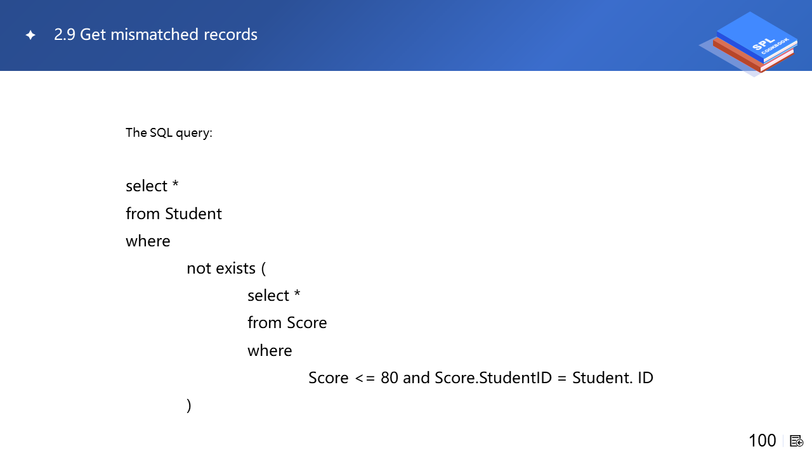812x456 pixels.
Task: Click the slide number 100
Action: [x=762, y=441]
